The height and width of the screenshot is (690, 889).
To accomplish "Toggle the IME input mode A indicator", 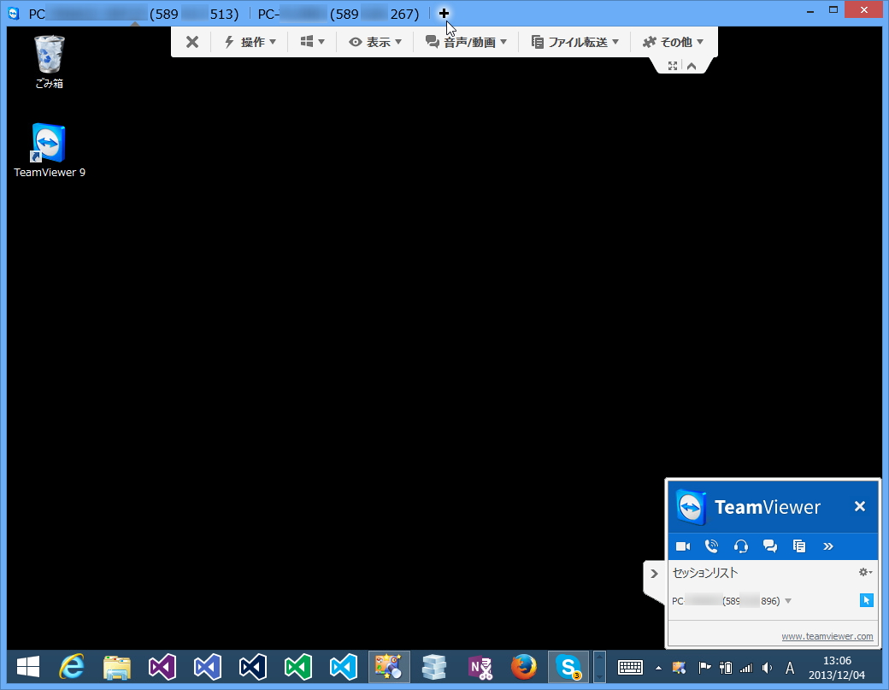I will pos(790,668).
